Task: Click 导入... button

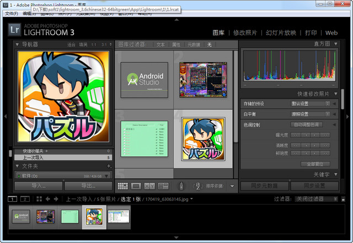Action: pyautogui.click(x=39, y=186)
